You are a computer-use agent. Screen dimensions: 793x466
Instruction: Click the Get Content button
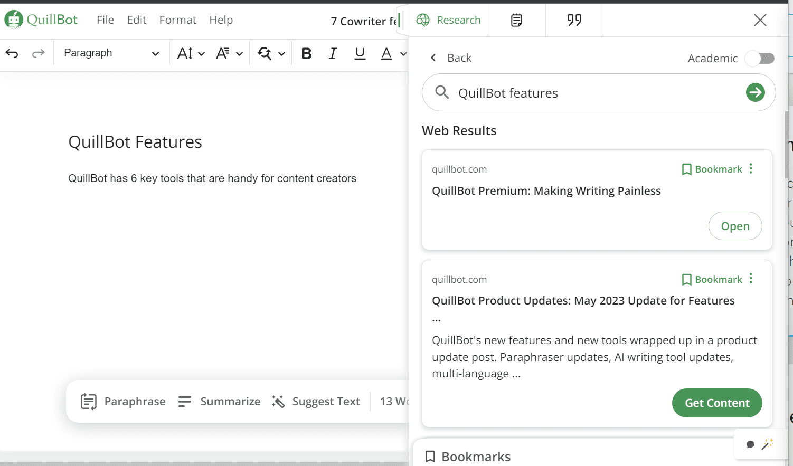pos(717,403)
